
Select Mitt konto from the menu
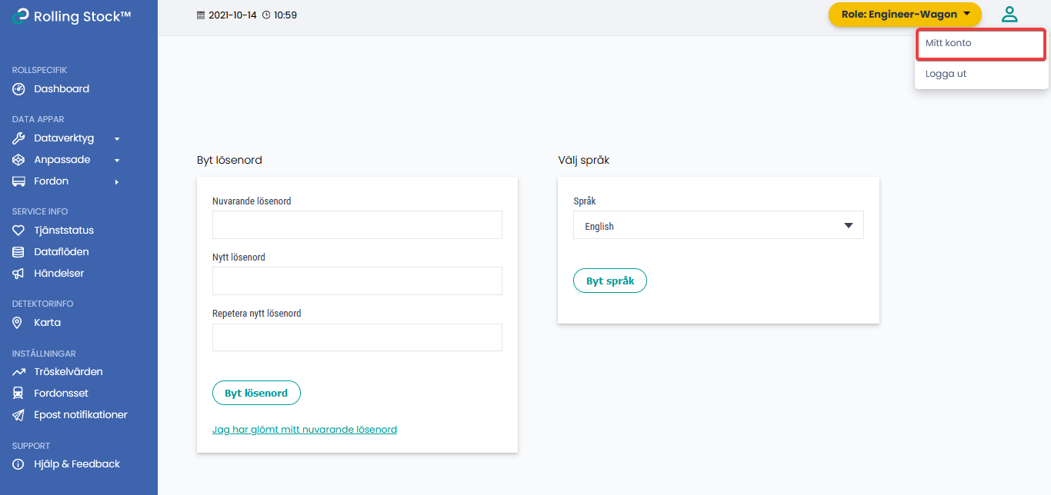pyautogui.click(x=980, y=44)
